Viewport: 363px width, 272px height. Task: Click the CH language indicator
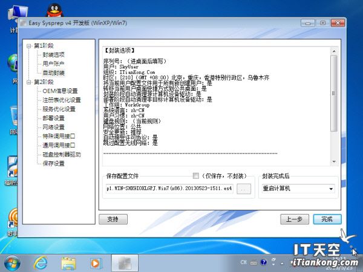point(244,262)
